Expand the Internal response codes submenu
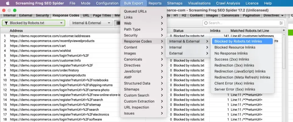 point(189,47)
